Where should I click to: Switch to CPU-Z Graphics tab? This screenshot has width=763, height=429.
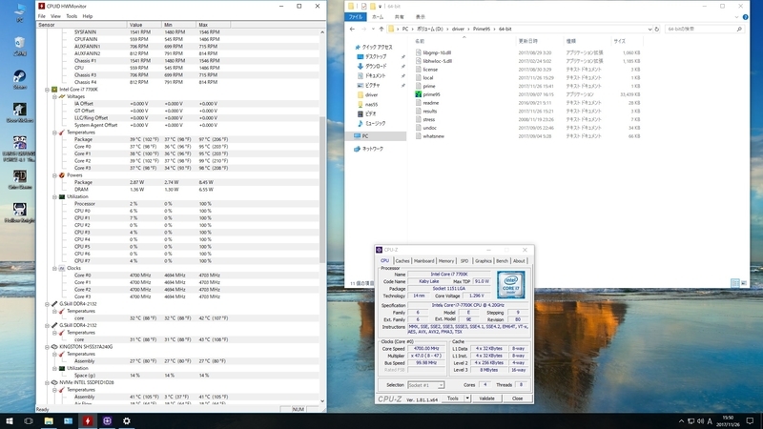point(484,260)
